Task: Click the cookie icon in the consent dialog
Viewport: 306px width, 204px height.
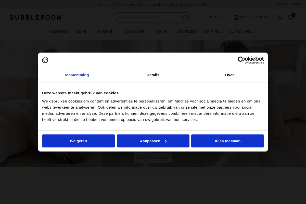Action: (45, 60)
